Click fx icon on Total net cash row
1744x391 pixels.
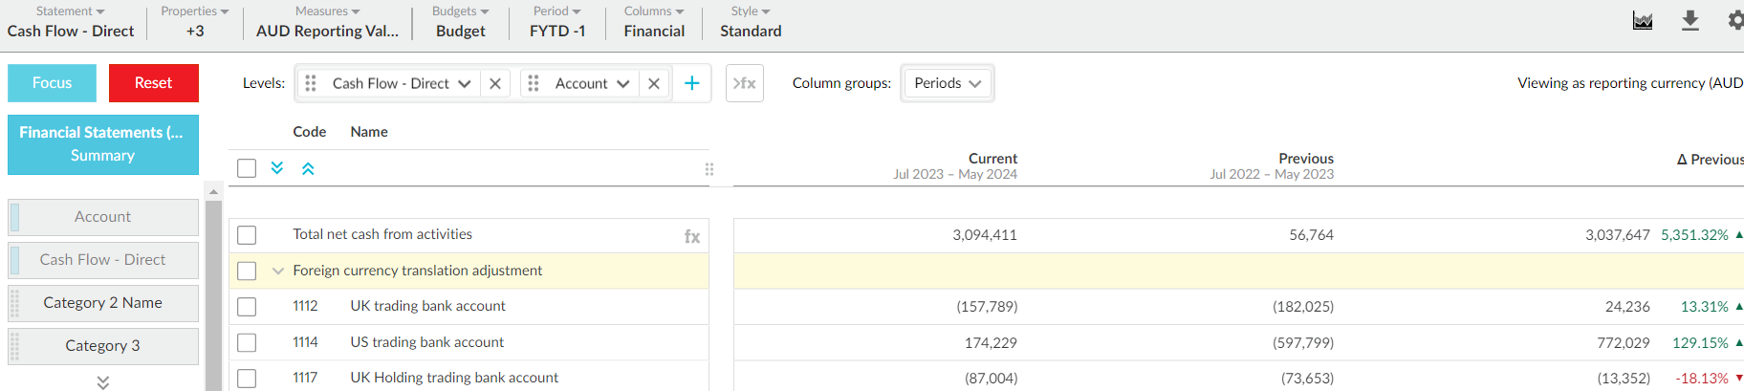click(x=692, y=236)
